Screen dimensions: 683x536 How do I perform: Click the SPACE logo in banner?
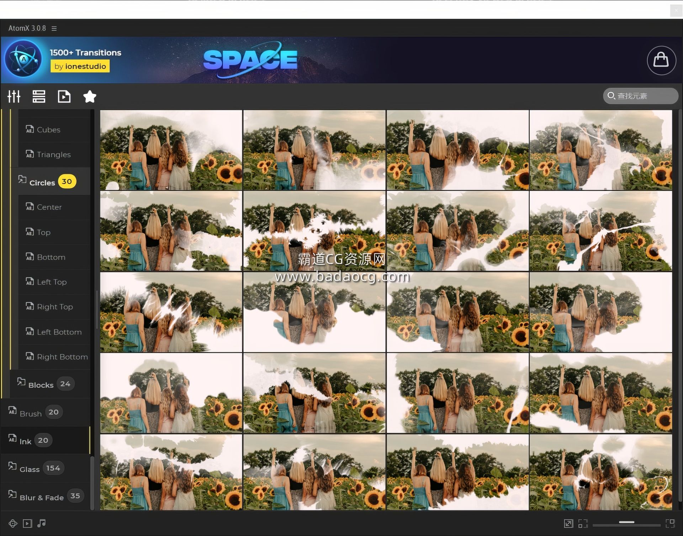(250, 59)
